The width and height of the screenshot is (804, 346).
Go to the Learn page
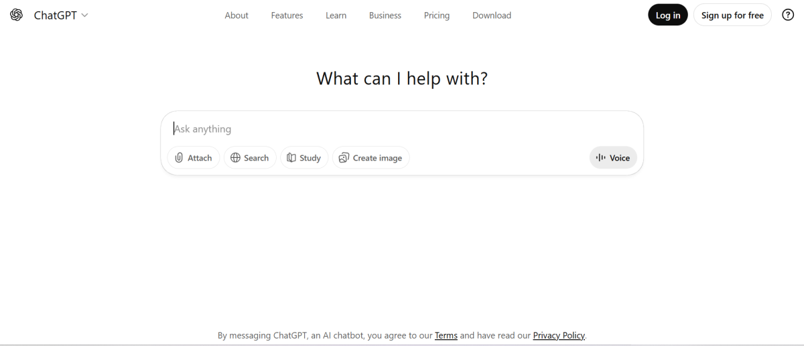click(336, 15)
